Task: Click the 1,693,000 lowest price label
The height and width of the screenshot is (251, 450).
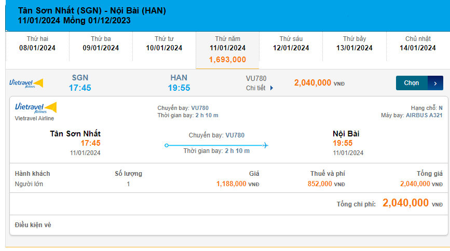Action: click(227, 60)
